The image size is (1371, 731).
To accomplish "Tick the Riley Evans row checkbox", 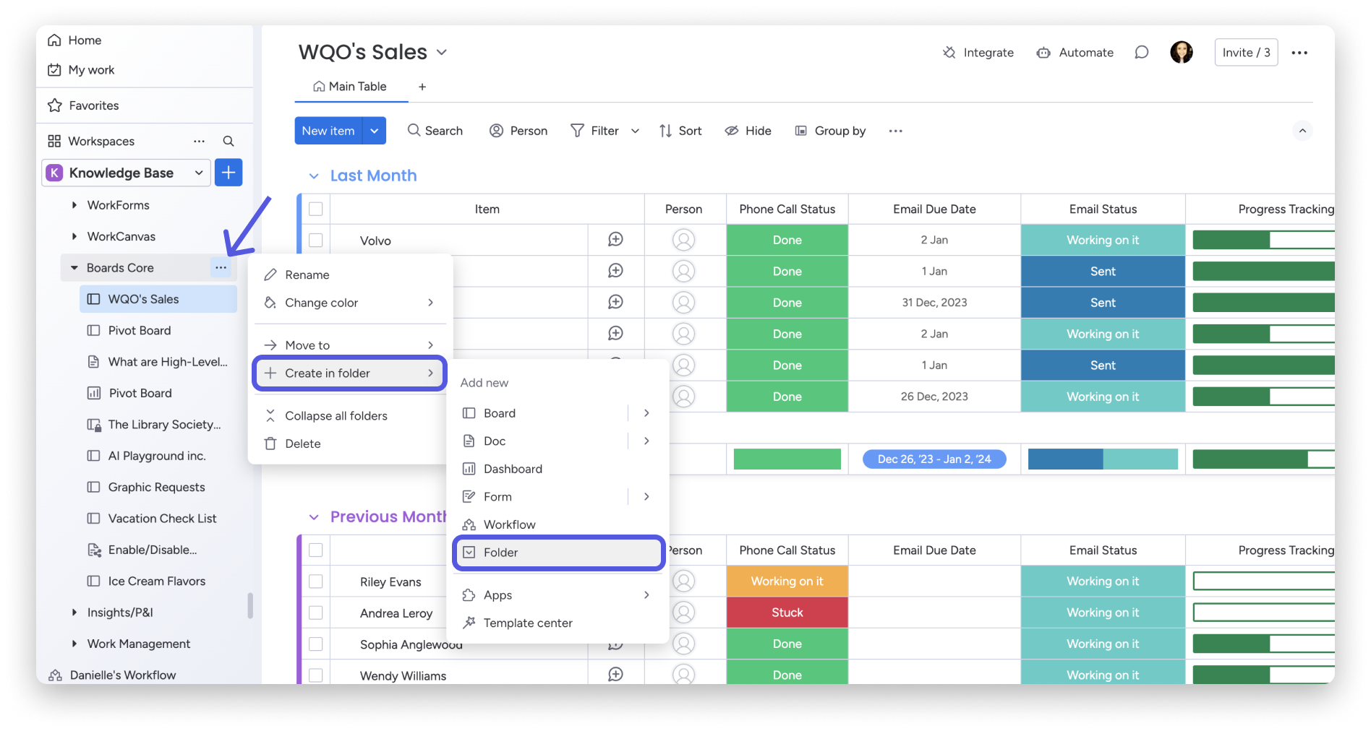I will click(316, 581).
